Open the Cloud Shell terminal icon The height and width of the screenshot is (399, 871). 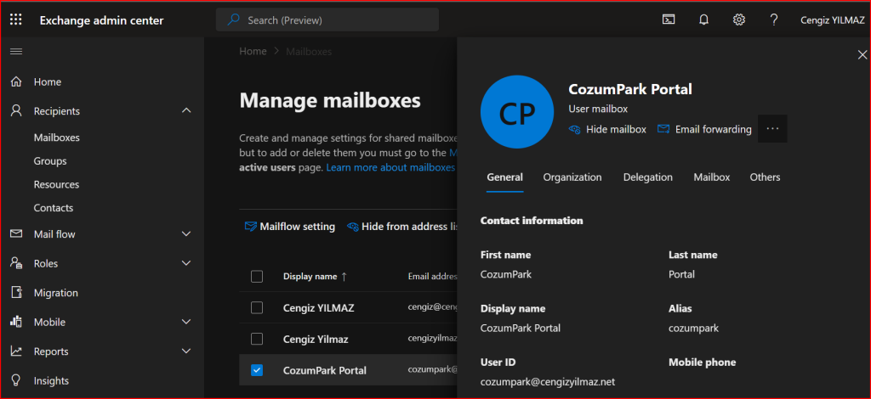click(669, 20)
